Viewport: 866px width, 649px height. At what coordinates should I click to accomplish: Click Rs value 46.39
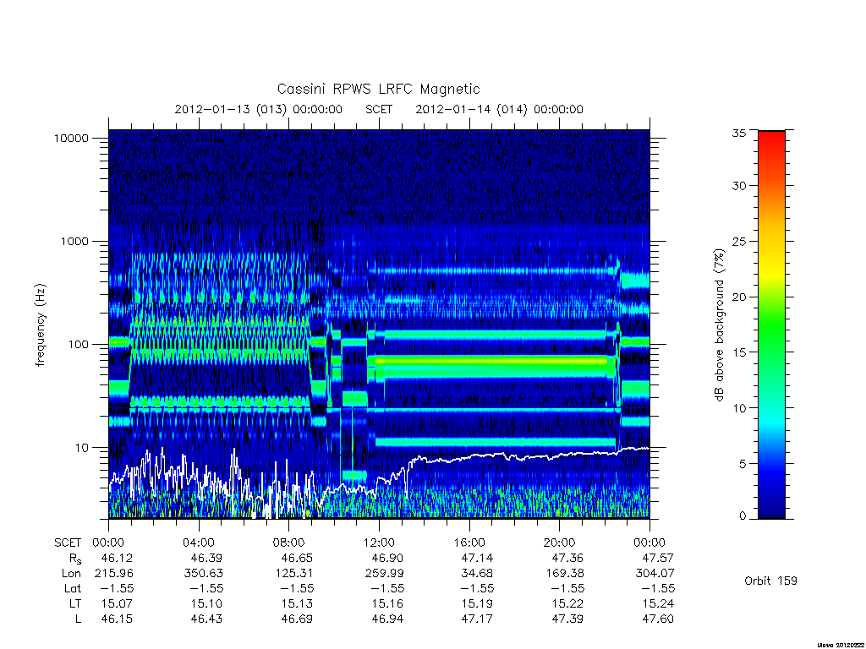click(206, 558)
